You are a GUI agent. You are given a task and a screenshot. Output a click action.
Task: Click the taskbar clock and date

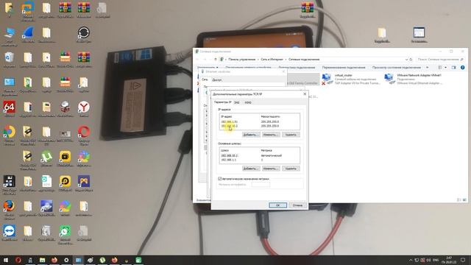click(449, 260)
